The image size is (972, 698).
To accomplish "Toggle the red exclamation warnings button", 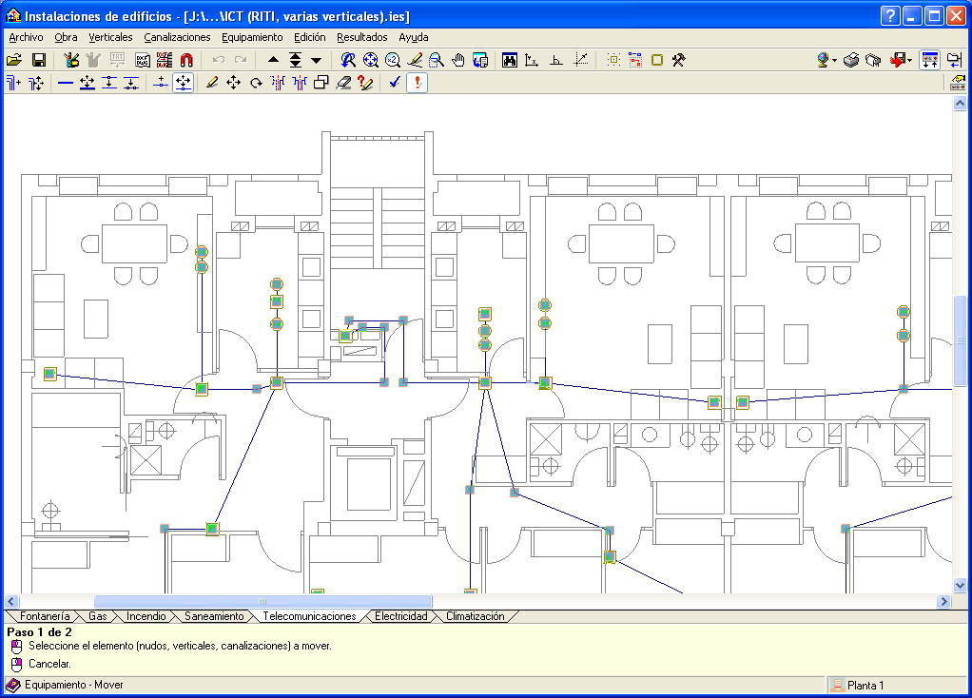I will pos(417,83).
